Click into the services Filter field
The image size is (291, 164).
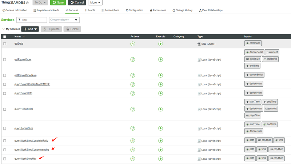pos(32,20)
